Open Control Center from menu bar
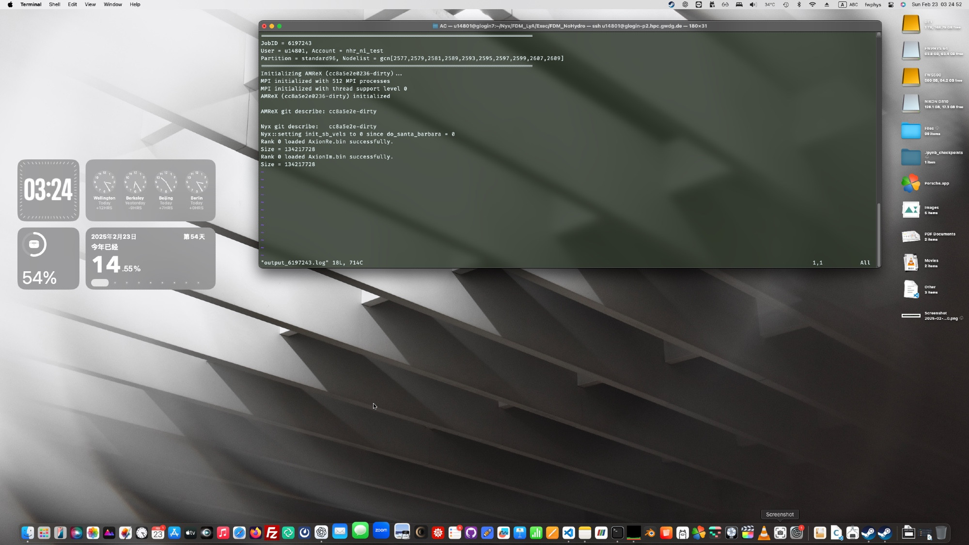The width and height of the screenshot is (969, 545). point(891,4)
